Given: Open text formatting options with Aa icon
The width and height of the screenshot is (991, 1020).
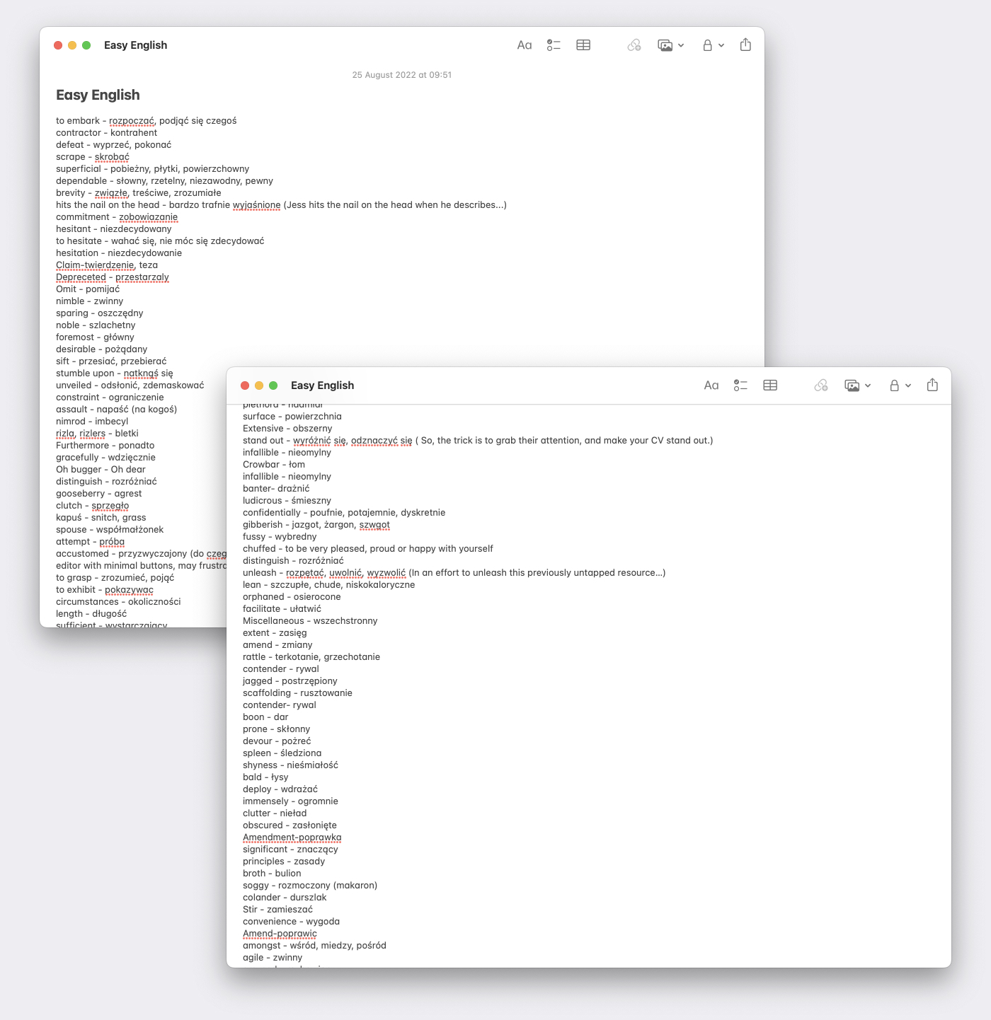Looking at the screenshot, I should click(524, 45).
